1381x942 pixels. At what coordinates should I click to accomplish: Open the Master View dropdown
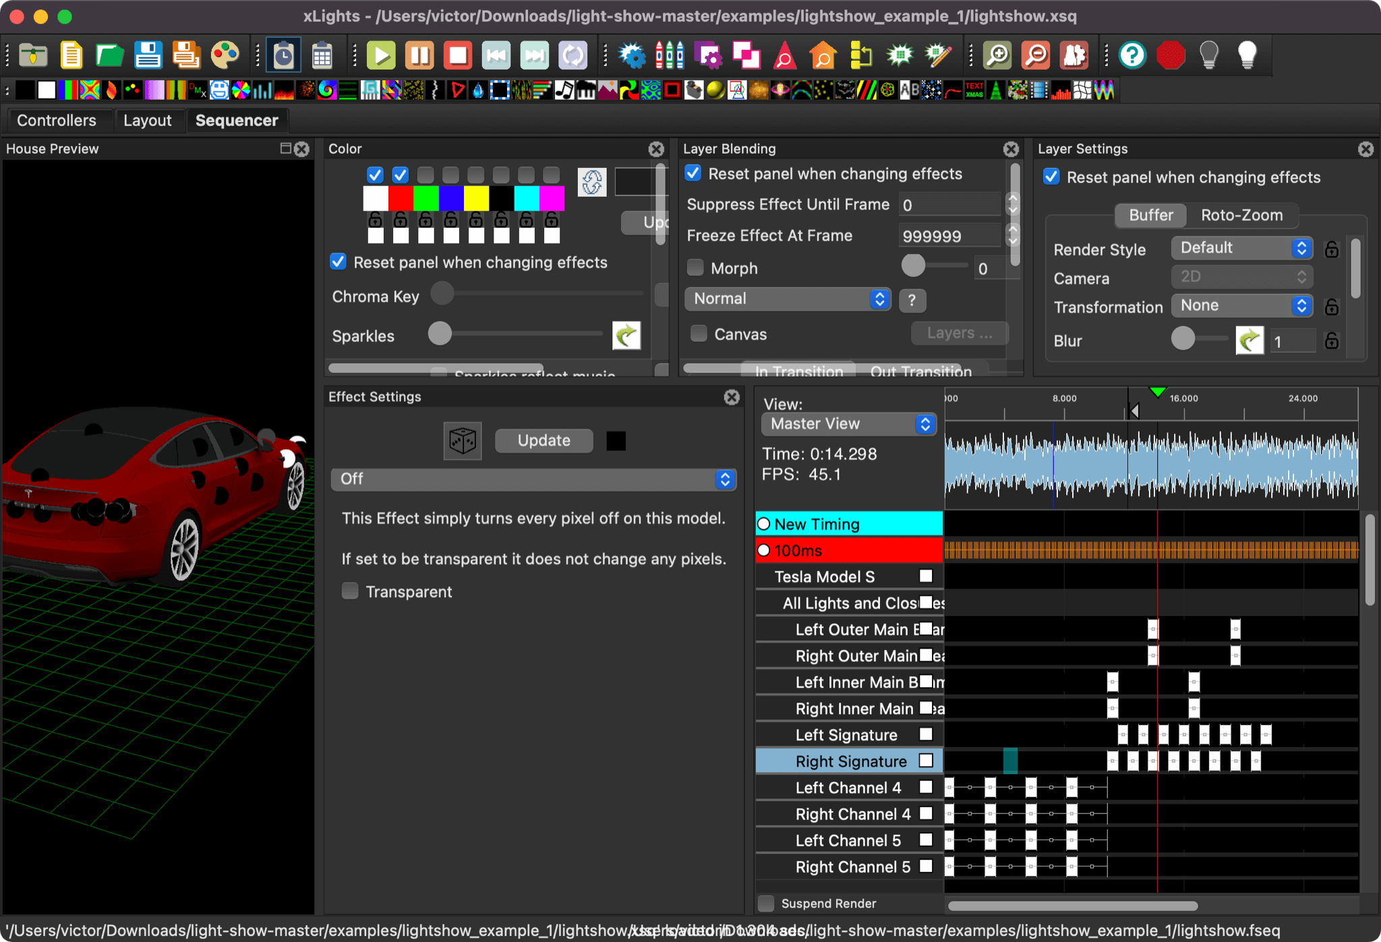[x=848, y=423]
